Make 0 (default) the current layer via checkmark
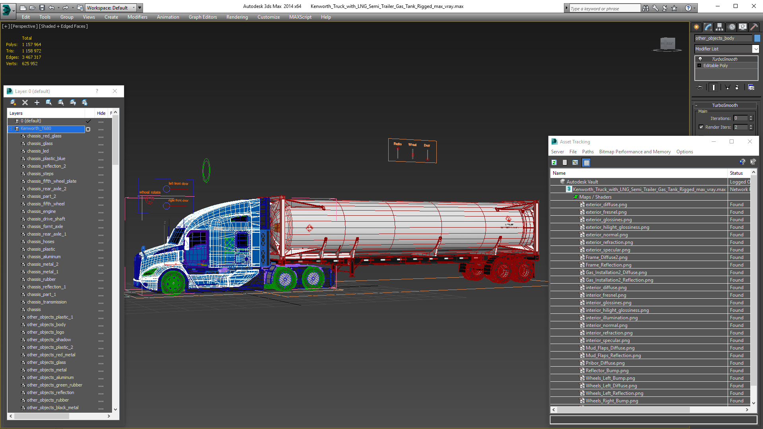This screenshot has height=429, width=763. 88,121
